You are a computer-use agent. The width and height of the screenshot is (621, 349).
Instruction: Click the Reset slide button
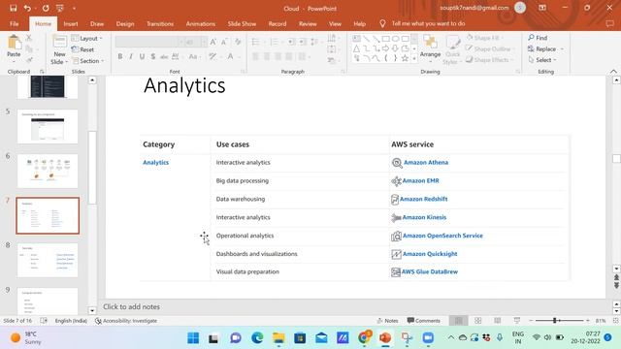[82, 49]
